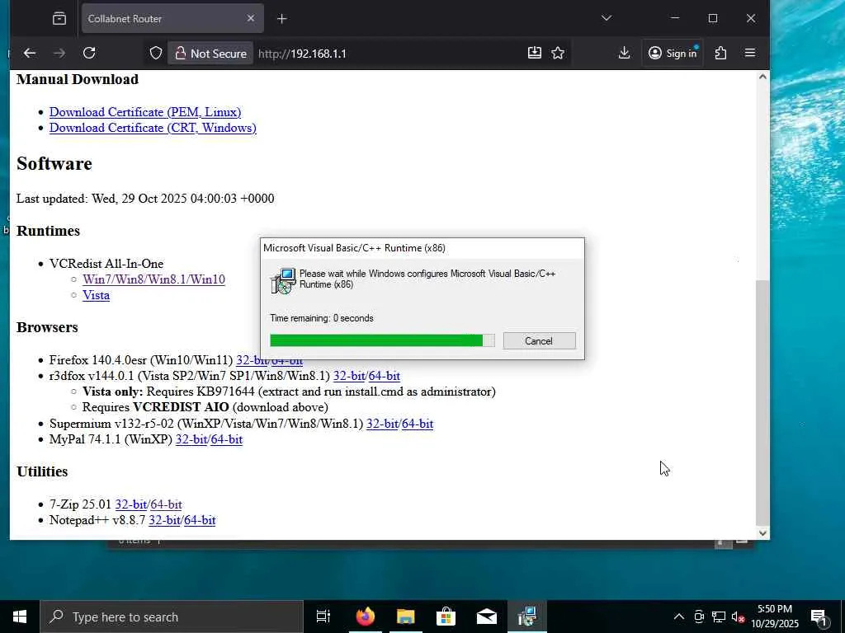Image resolution: width=845 pixels, height=633 pixels.
Task: Show hidden system tray icons
Action: point(679,617)
